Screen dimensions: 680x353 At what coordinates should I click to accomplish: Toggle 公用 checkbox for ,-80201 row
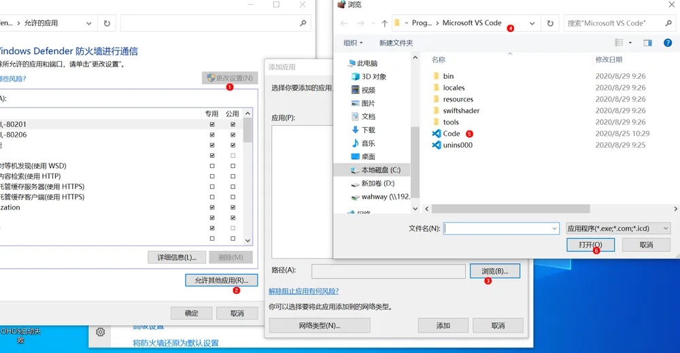[x=233, y=124]
